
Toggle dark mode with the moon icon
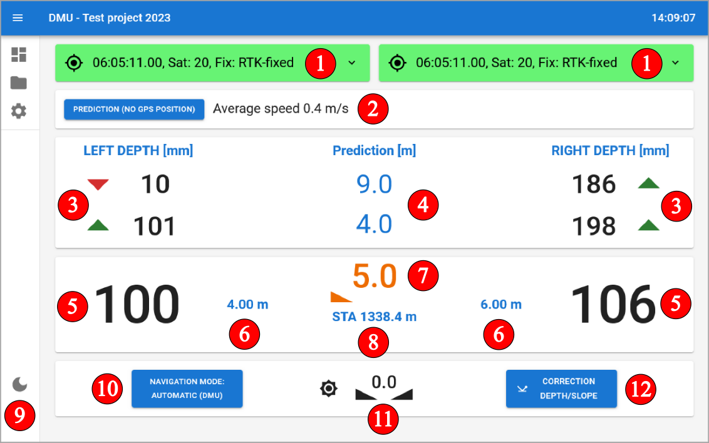pos(20,384)
